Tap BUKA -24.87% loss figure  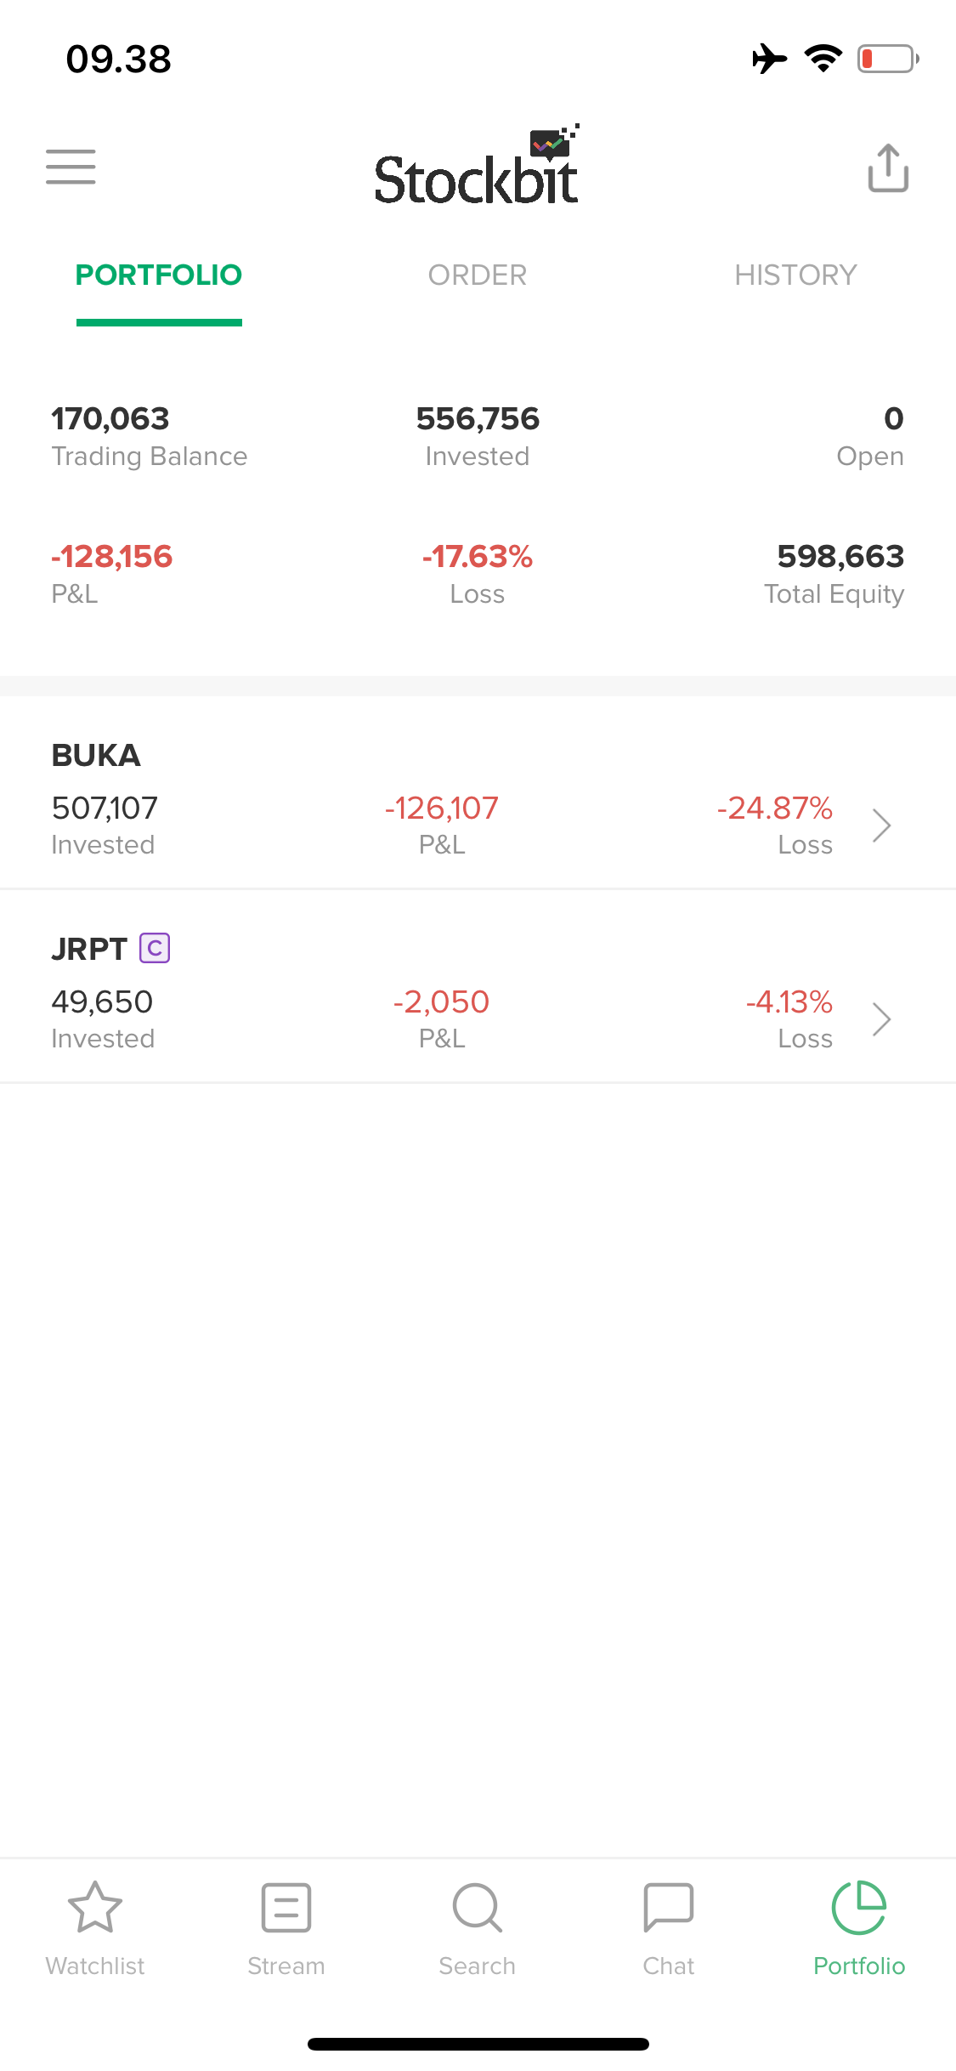[774, 809]
